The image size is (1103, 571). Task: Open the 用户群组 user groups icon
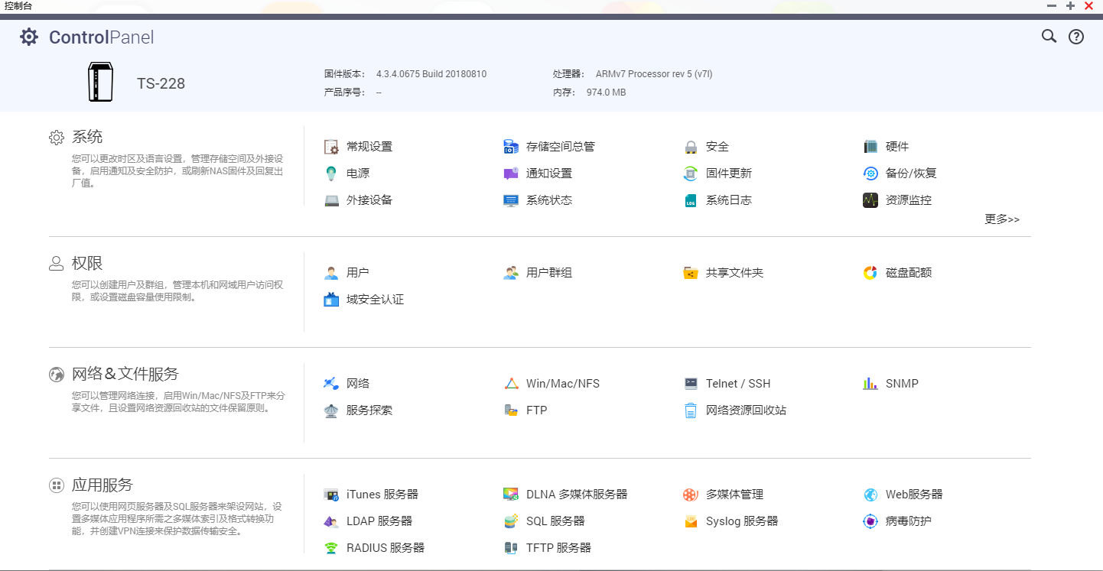pos(511,273)
